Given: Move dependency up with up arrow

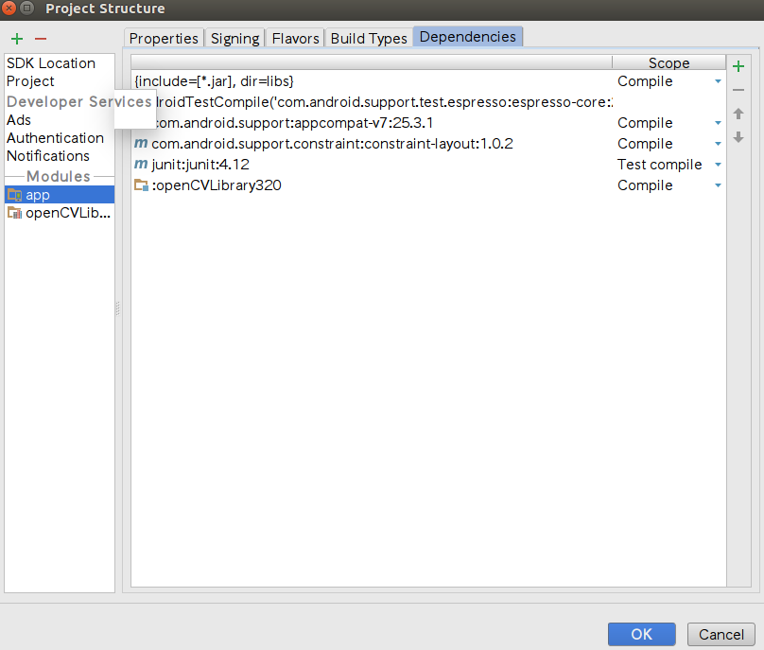Looking at the screenshot, I should tap(738, 114).
